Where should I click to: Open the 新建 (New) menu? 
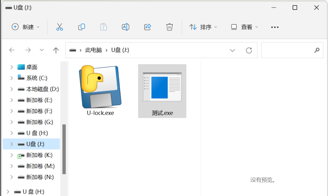[25, 27]
